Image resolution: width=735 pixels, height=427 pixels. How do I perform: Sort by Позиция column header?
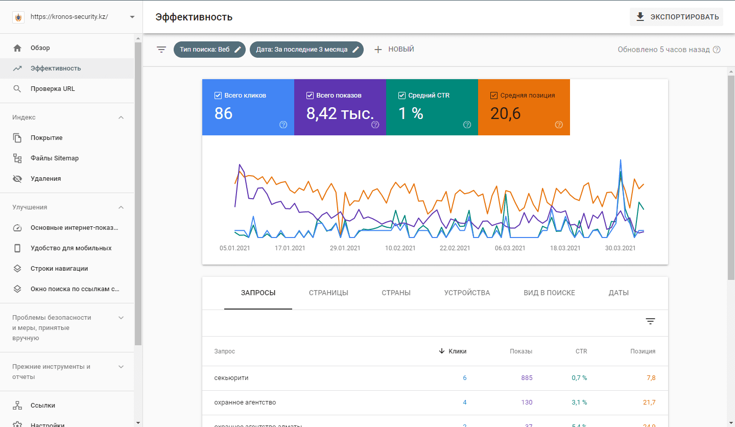(x=643, y=351)
